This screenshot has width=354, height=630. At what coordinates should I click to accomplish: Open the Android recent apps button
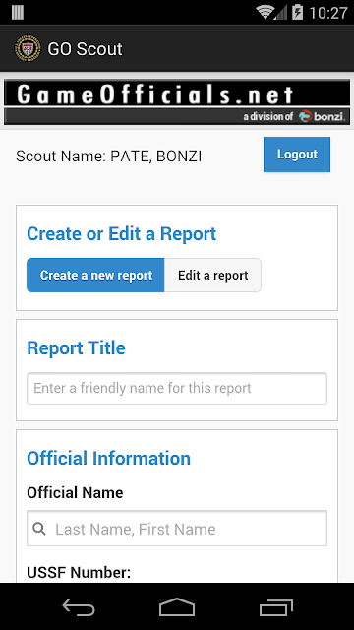coord(276,607)
